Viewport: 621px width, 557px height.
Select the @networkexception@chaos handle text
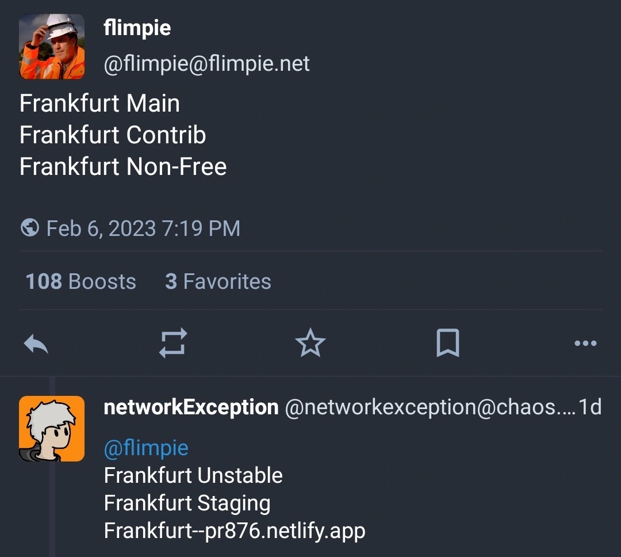pyautogui.click(x=428, y=407)
